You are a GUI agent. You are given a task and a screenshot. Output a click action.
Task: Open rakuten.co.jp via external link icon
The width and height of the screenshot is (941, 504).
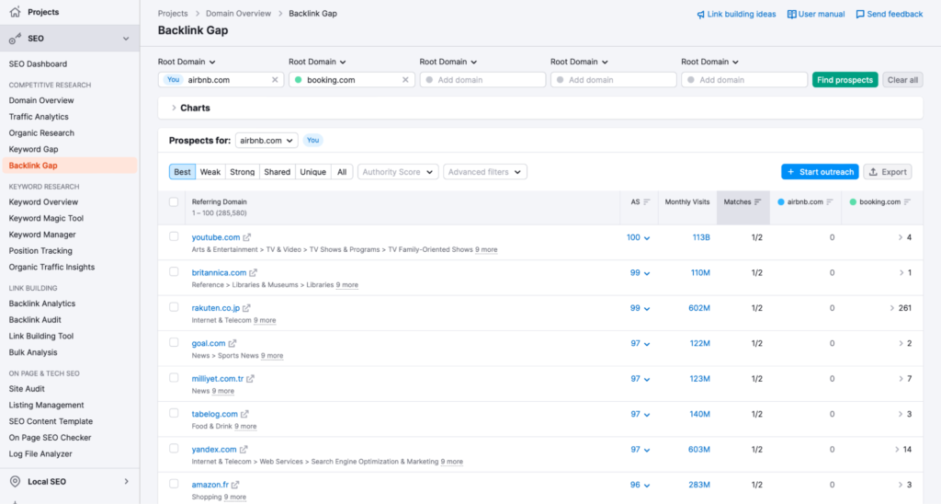(246, 308)
